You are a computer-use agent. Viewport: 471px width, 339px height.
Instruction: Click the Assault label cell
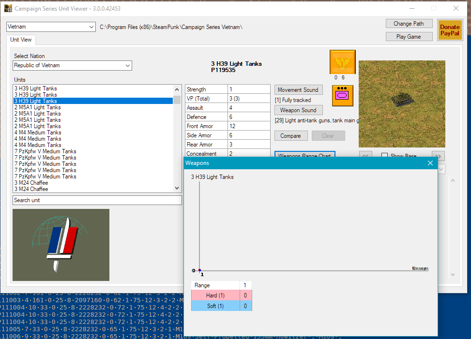point(206,108)
